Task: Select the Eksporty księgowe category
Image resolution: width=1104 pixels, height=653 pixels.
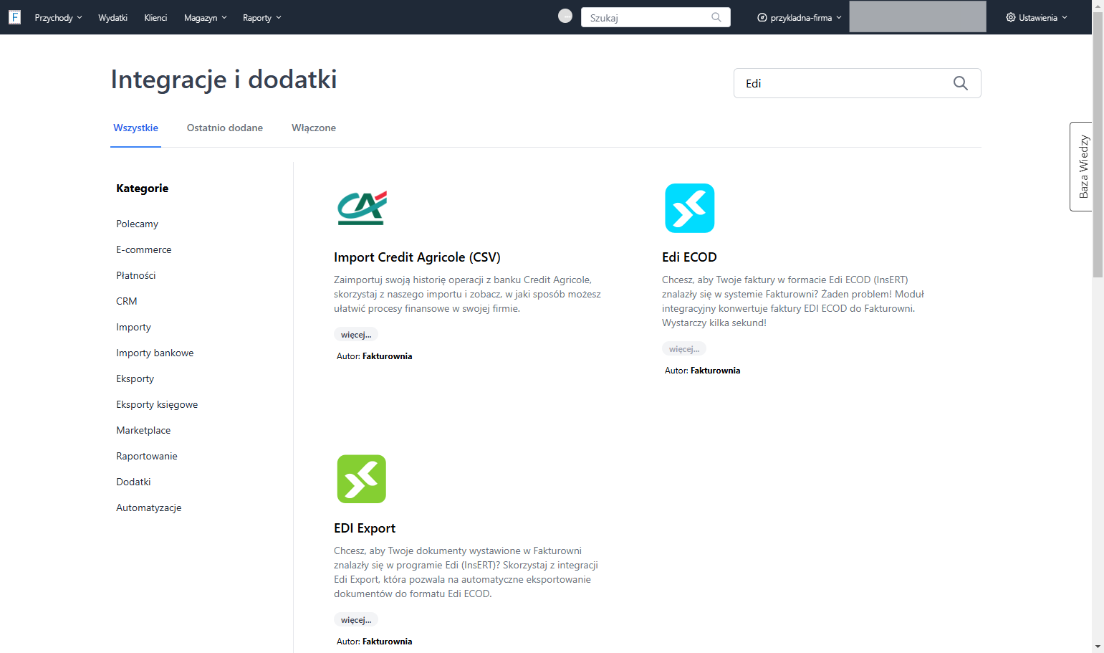Action: [157, 404]
